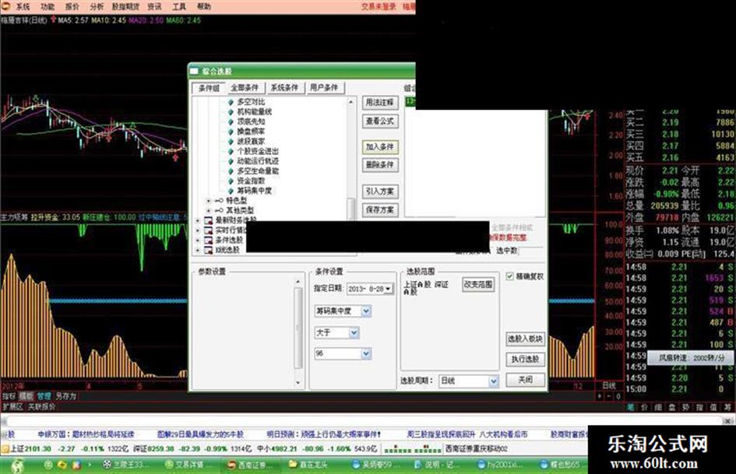Expand the 其他类型 tree node
Screen dimensions: 736x474
[209, 210]
